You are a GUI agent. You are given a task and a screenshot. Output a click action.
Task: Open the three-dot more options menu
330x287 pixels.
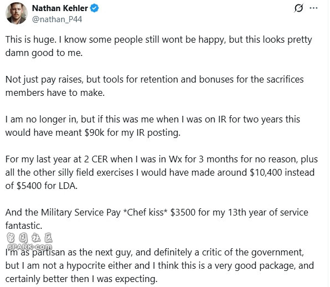313,8
